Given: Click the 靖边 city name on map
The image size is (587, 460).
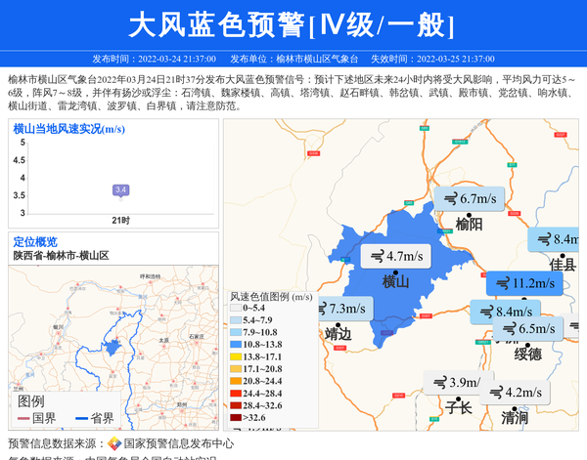Looking at the screenshot, I should (338, 333).
